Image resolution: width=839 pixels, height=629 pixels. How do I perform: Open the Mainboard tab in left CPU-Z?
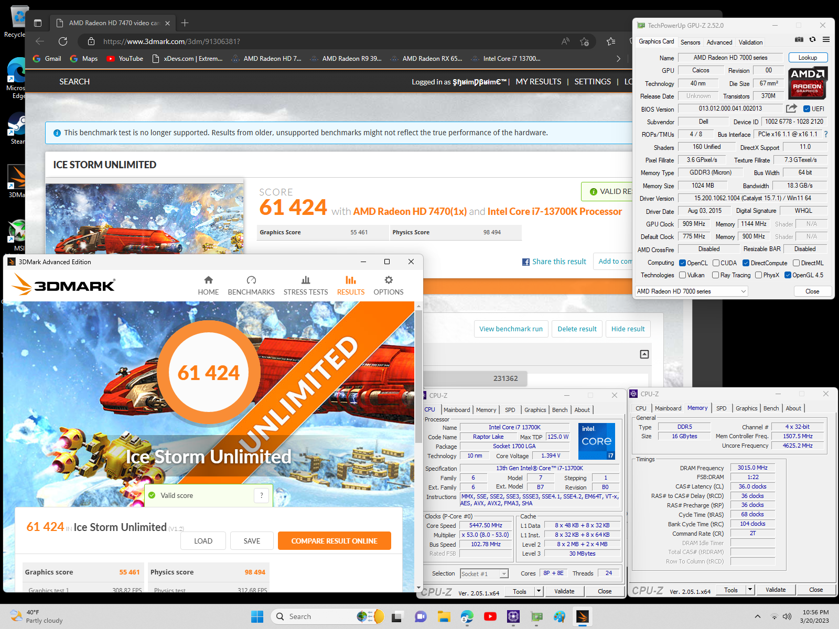coord(457,410)
